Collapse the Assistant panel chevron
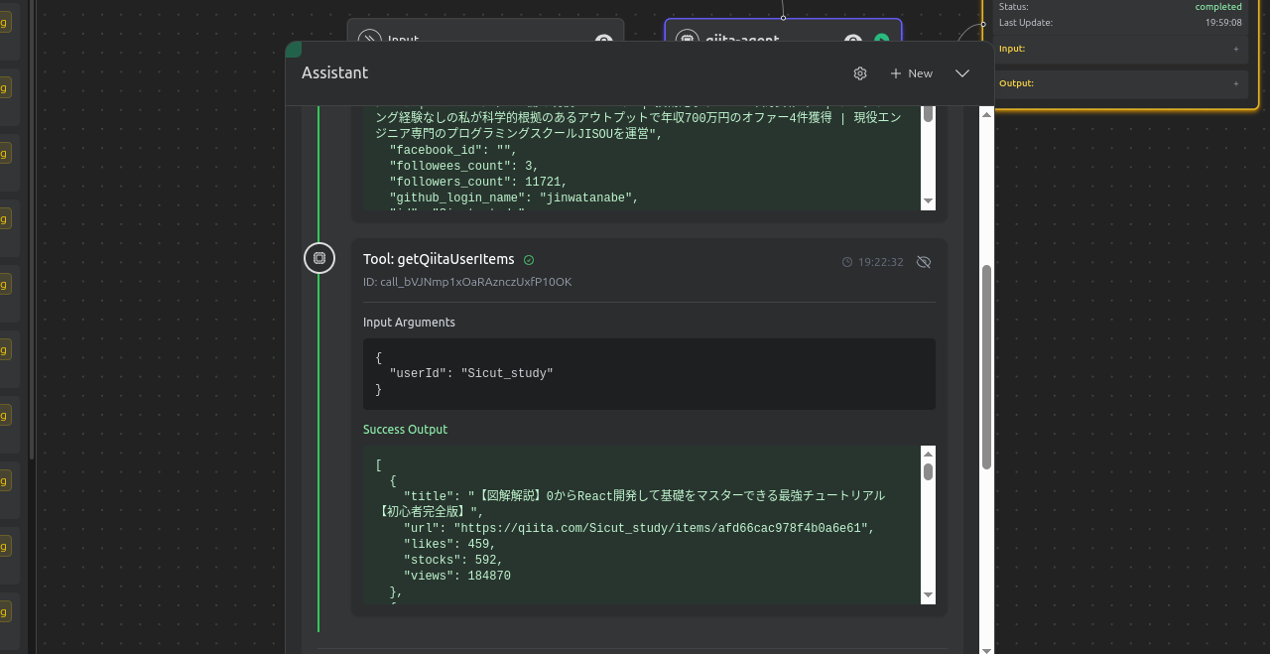The width and height of the screenshot is (1270, 654). [961, 72]
